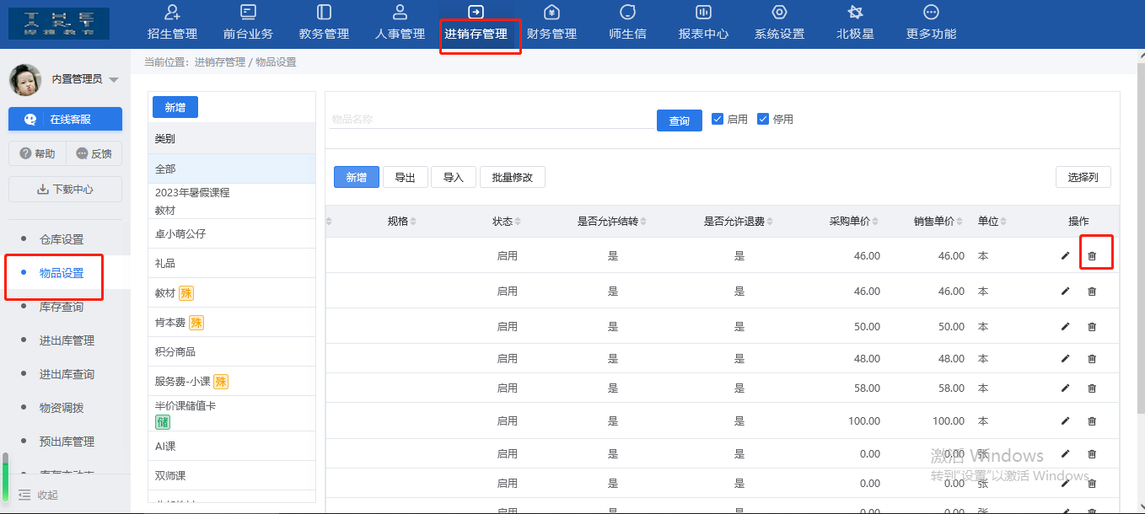Toggle the 启用 checkbox

[x=718, y=119]
